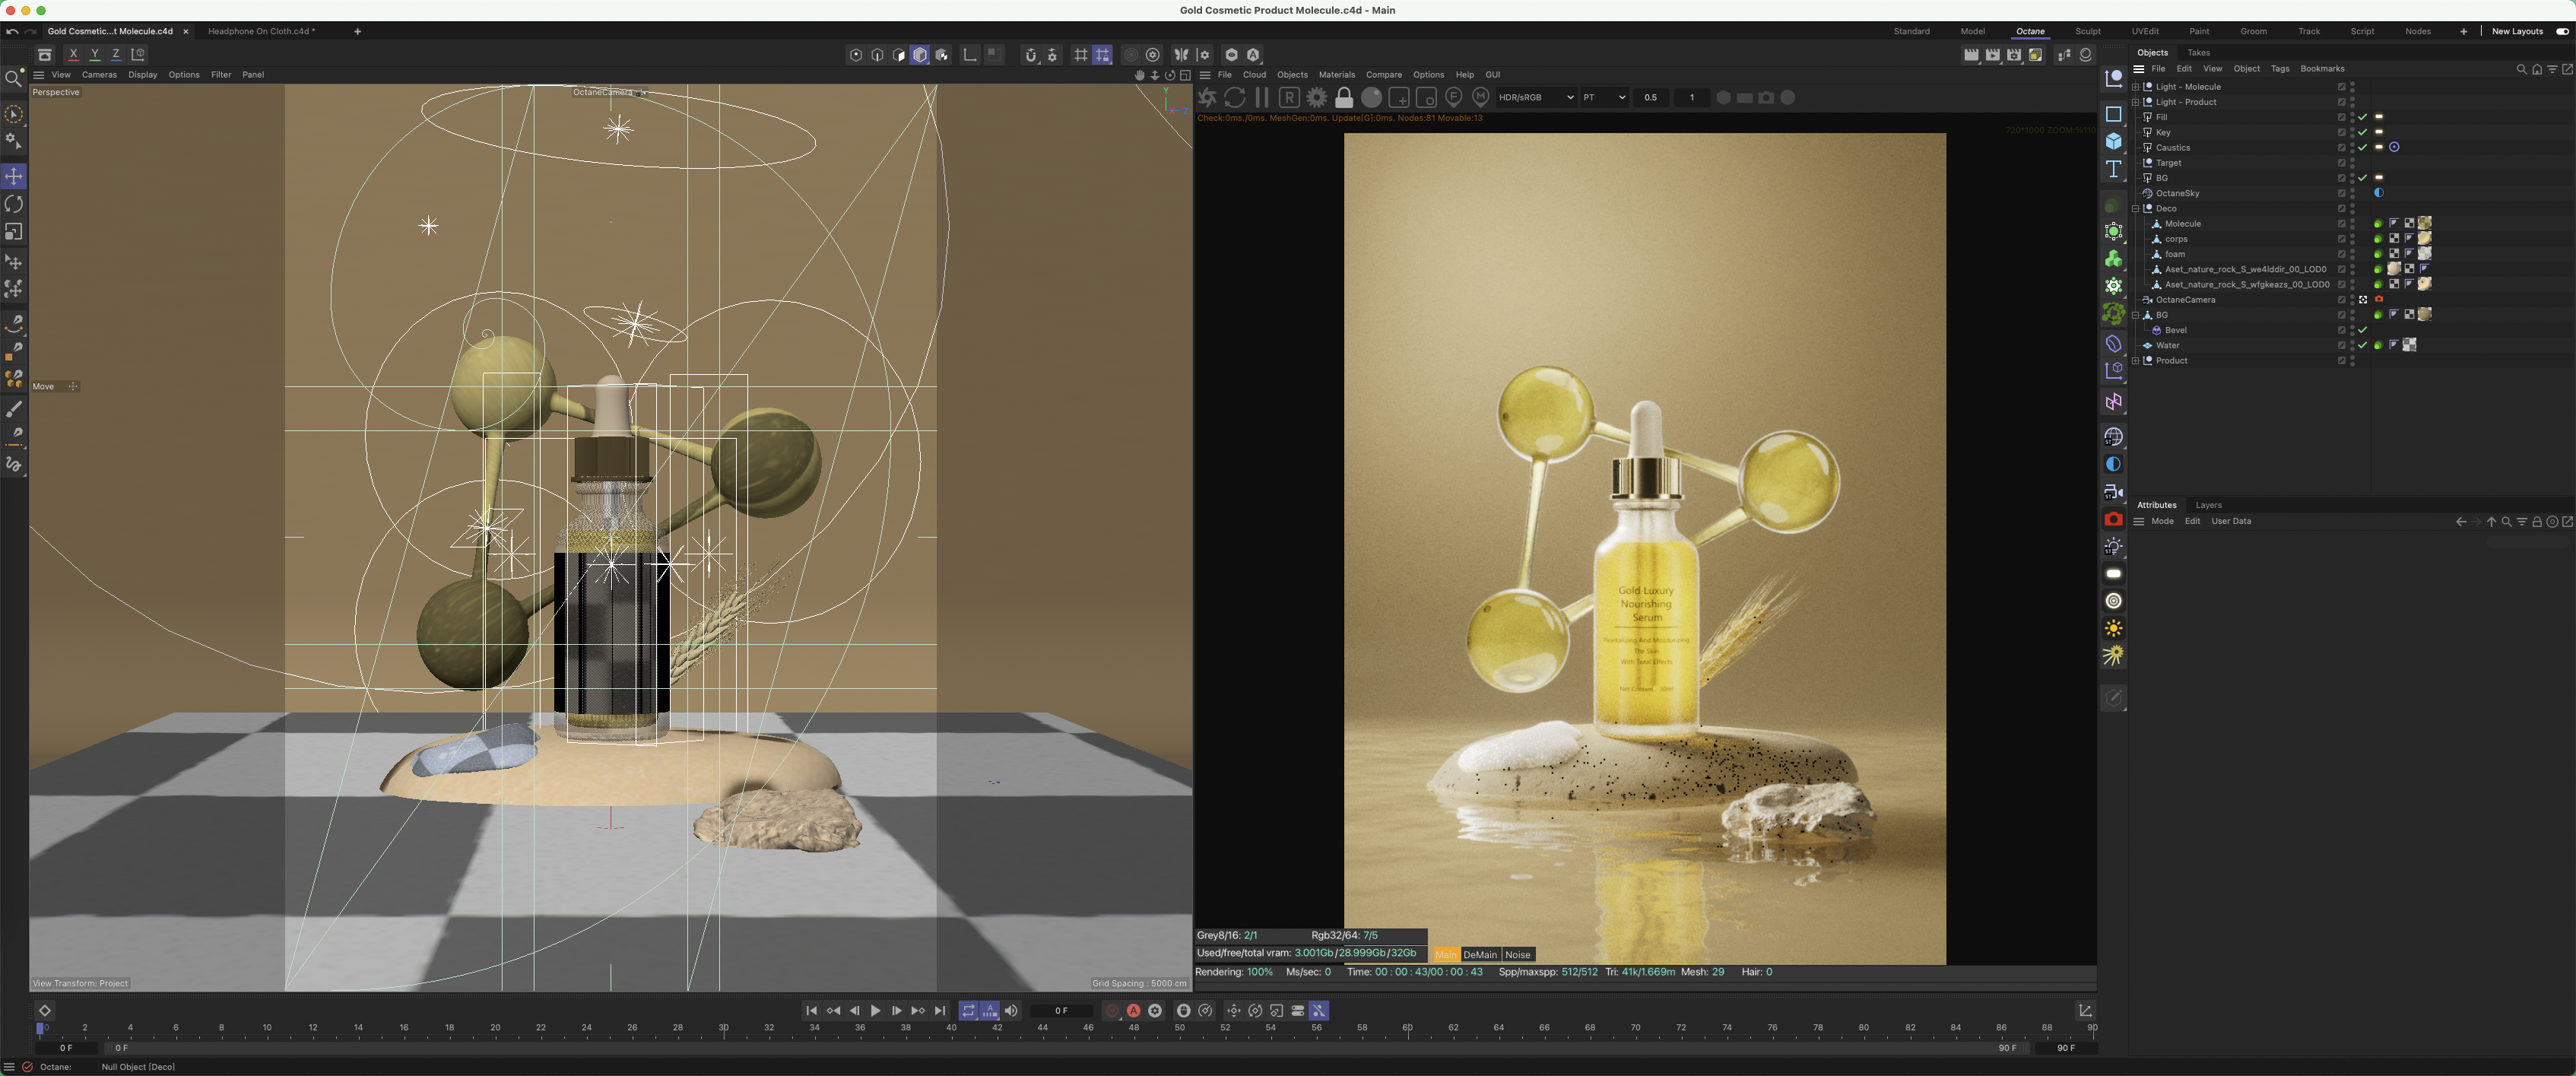2576x1076 pixels.
Task: Click the Octane pick material M icon
Action: 1481,97
